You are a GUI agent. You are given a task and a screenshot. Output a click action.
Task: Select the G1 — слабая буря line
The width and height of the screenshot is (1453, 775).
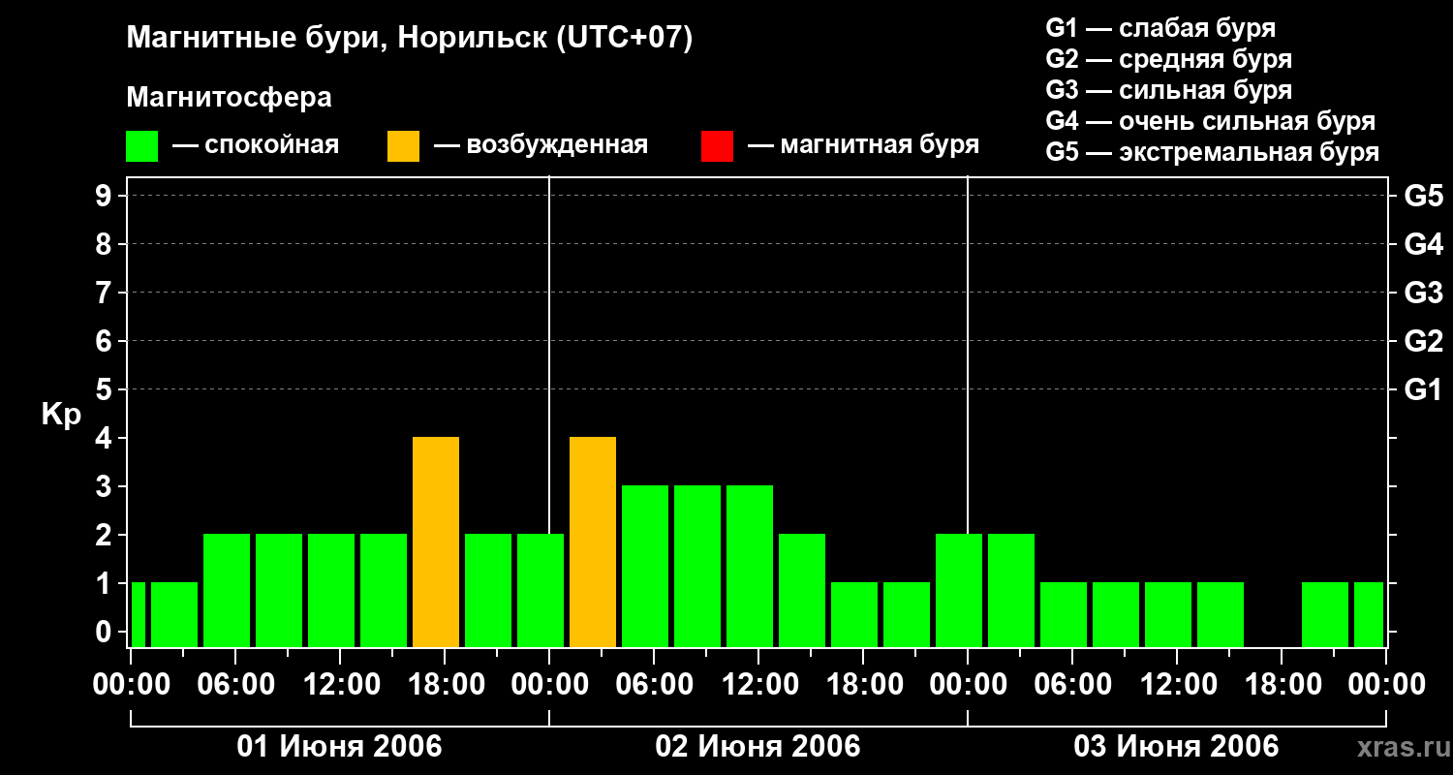pyautogui.click(x=1160, y=28)
